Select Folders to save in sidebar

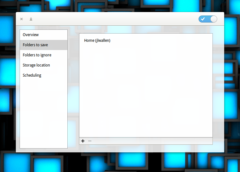pos(44,45)
